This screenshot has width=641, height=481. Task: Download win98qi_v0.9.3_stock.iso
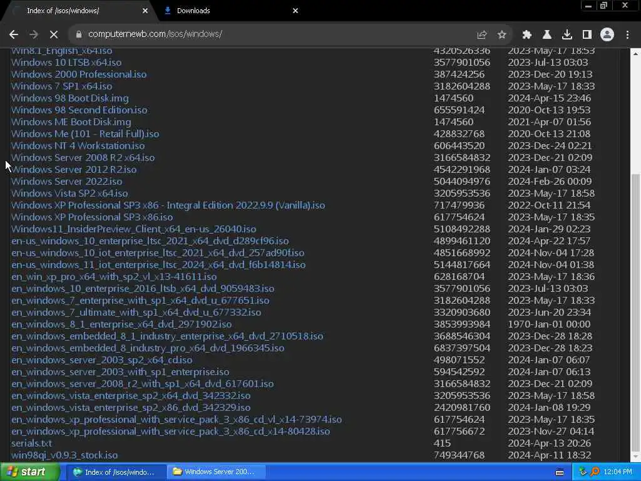click(64, 455)
